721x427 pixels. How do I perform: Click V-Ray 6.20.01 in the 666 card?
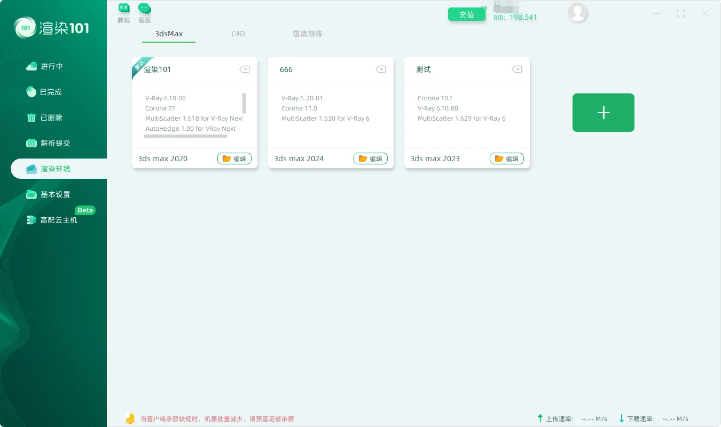[302, 98]
